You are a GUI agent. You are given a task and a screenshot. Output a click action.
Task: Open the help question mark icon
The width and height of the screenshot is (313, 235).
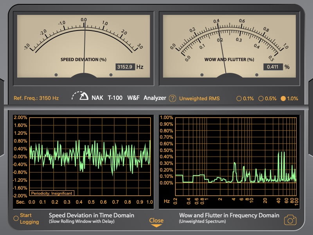[173, 98]
